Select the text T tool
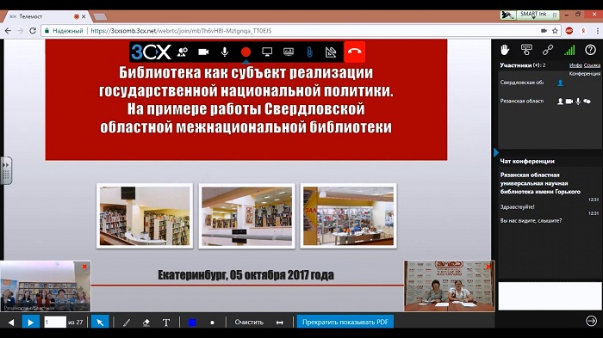The height and width of the screenshot is (338, 603). pyautogui.click(x=166, y=323)
